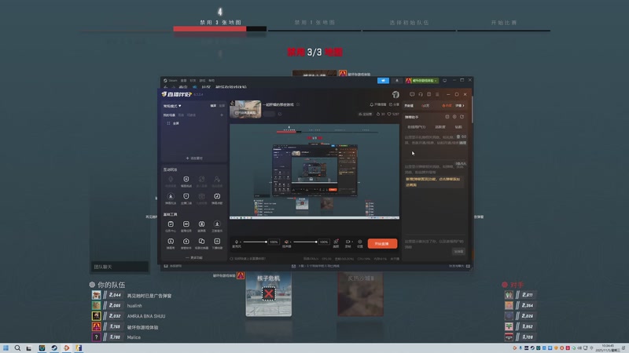Image resolution: width=629 pixels, height=353 pixels.
Task: Open Windows Start button on taskbar
Action: pyautogui.click(x=6, y=348)
